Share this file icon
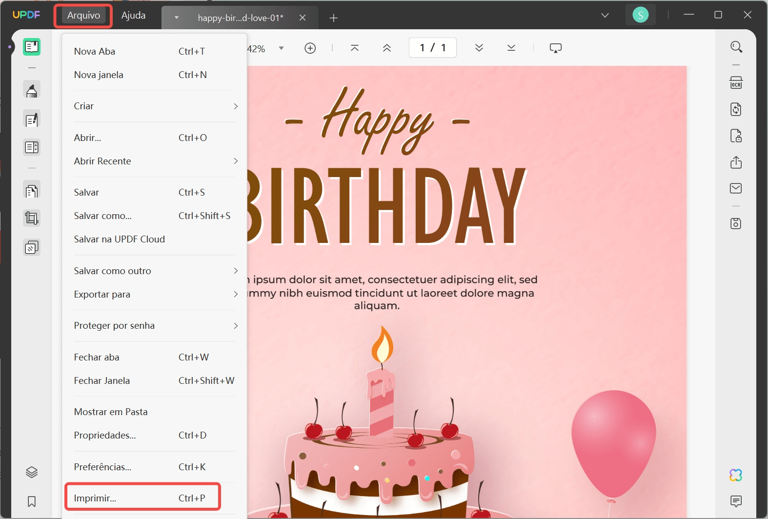 tap(736, 162)
